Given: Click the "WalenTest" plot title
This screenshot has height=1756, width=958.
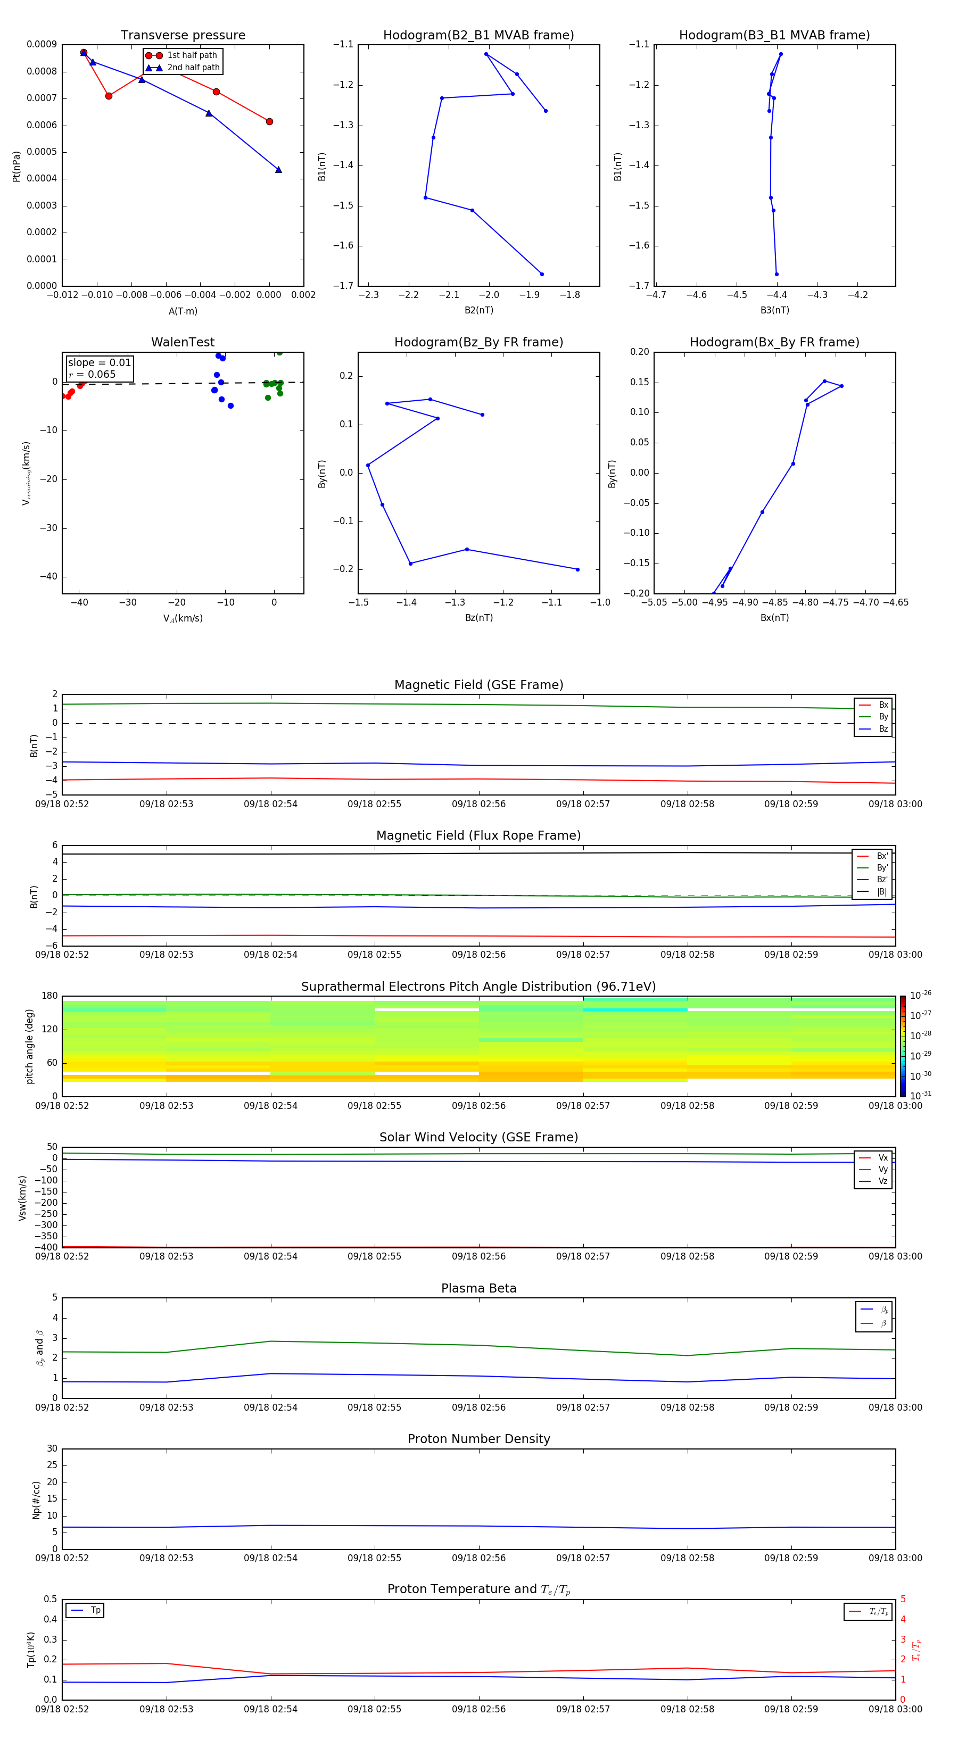Looking at the screenshot, I should point(183,342).
